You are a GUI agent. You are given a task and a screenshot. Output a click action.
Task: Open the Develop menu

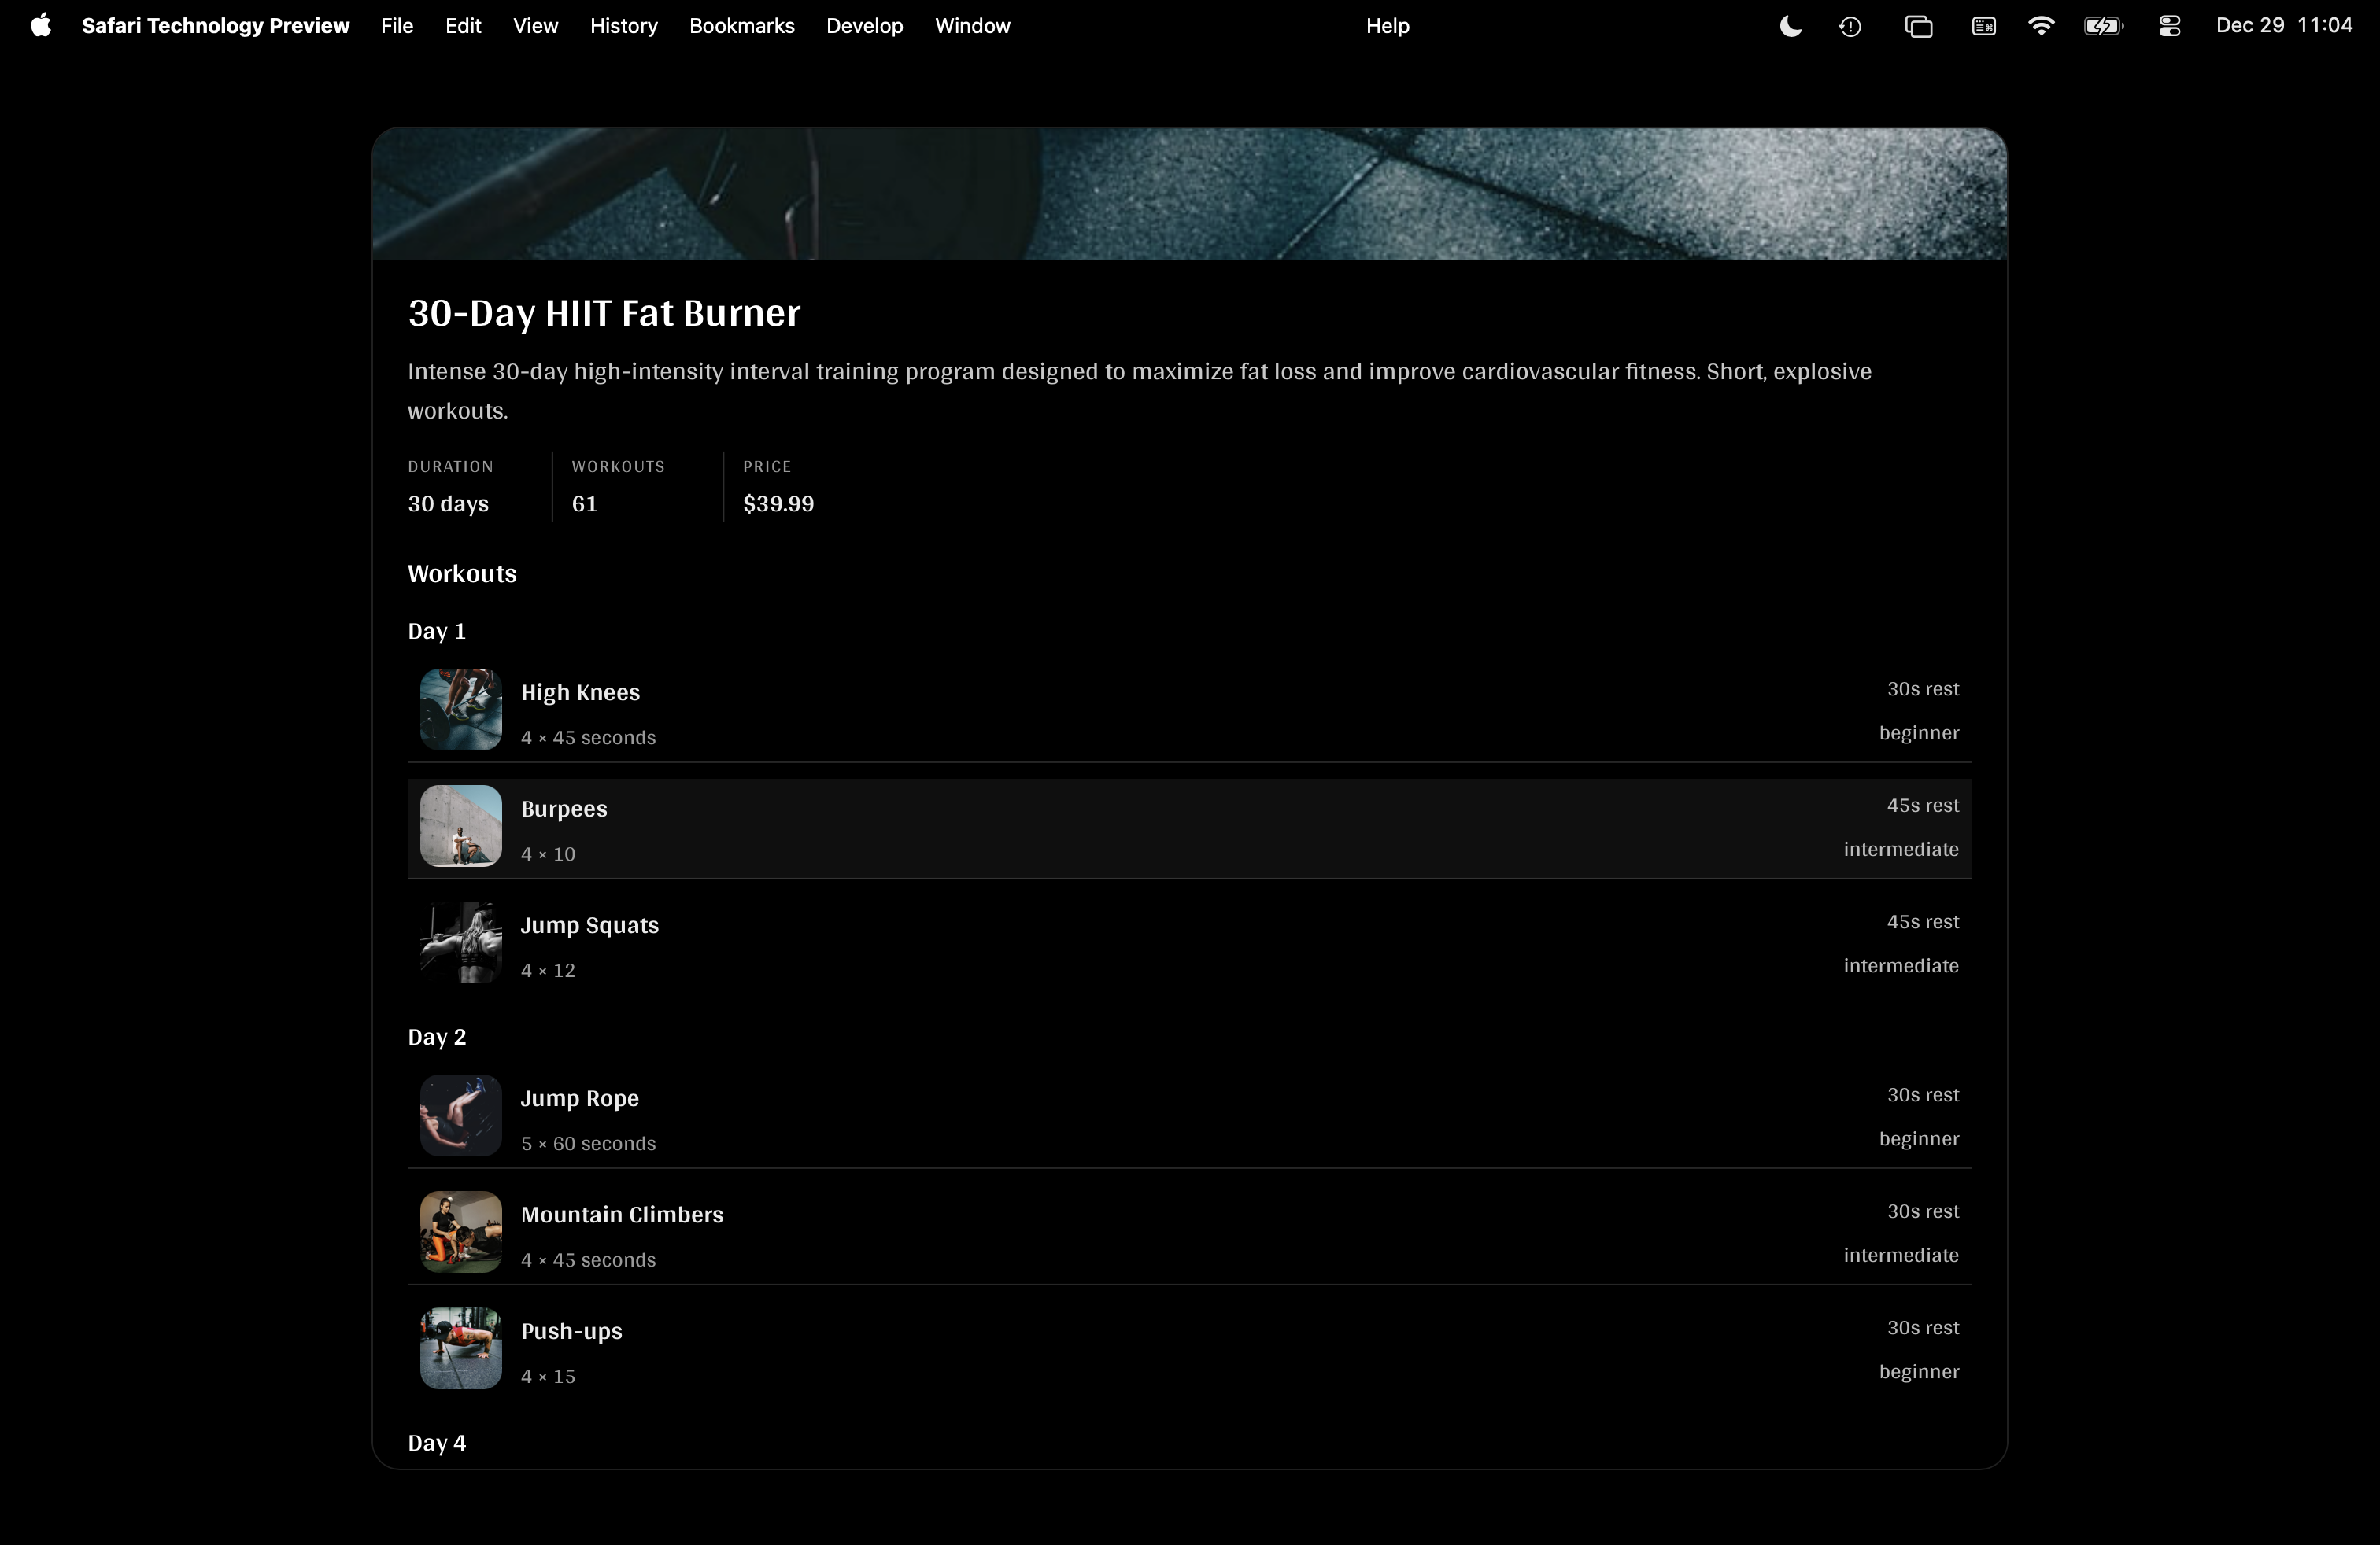(864, 26)
